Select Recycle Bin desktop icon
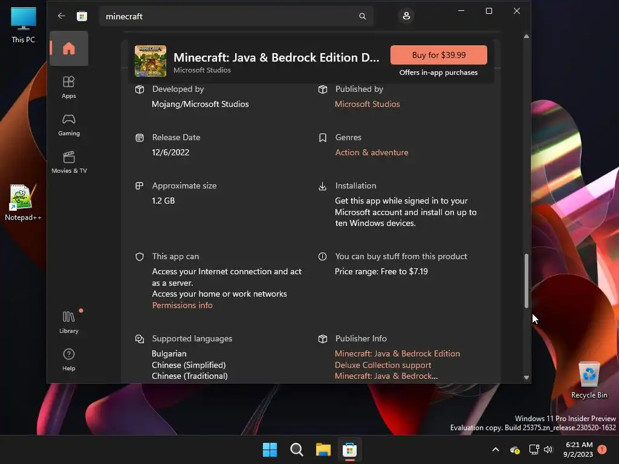Viewport: 619px width, 464px height. point(589,381)
